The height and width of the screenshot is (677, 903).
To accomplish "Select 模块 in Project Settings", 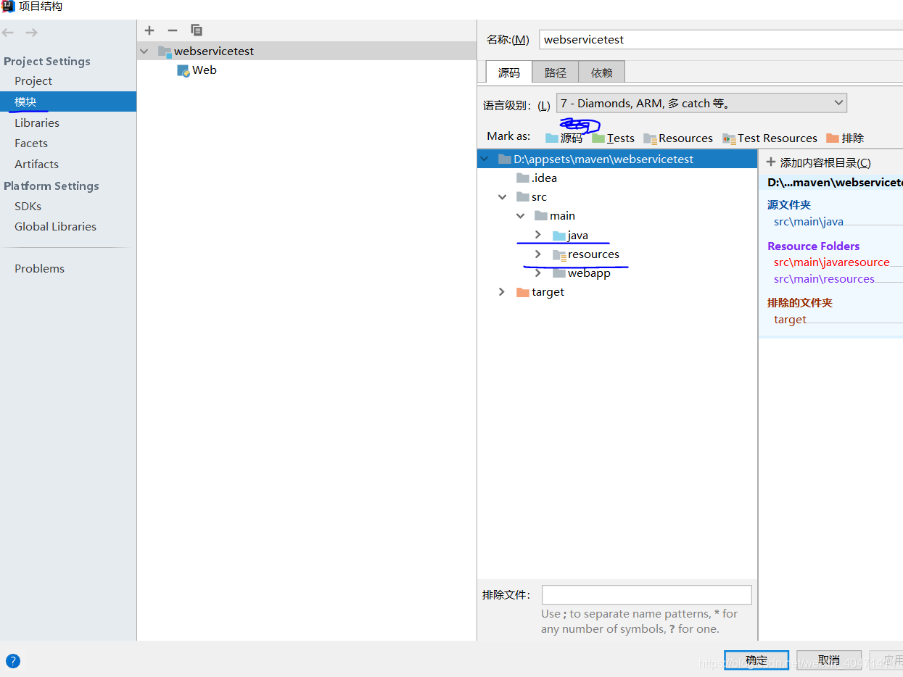I will click(68, 102).
